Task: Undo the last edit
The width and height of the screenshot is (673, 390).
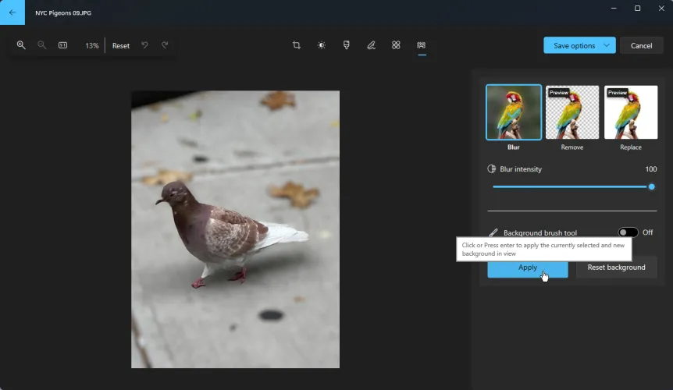Action: click(x=144, y=45)
